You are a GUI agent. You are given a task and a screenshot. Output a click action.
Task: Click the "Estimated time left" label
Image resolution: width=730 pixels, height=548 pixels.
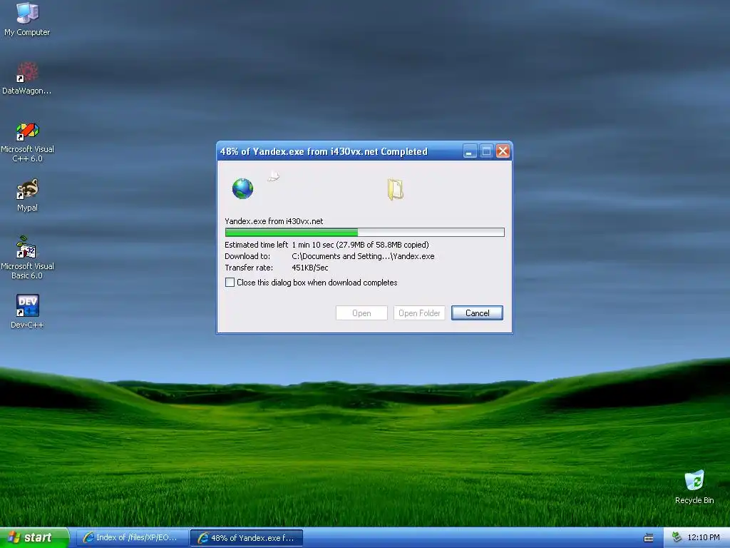point(256,245)
